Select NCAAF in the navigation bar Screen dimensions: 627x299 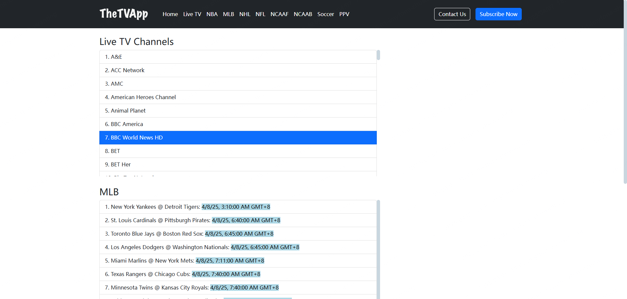click(x=279, y=14)
